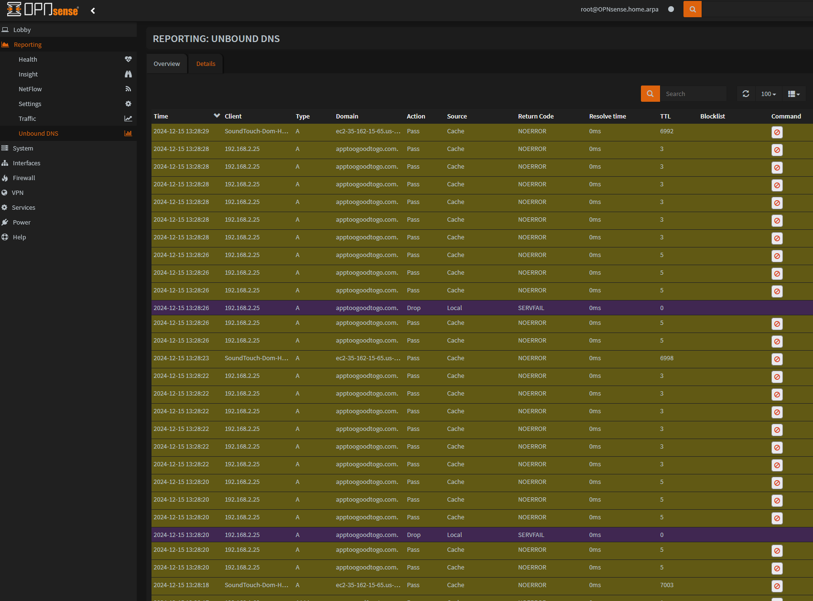Open the NetFlow reporting page
The image size is (813, 601).
30,89
